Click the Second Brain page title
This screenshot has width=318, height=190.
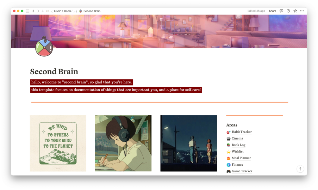54,71
